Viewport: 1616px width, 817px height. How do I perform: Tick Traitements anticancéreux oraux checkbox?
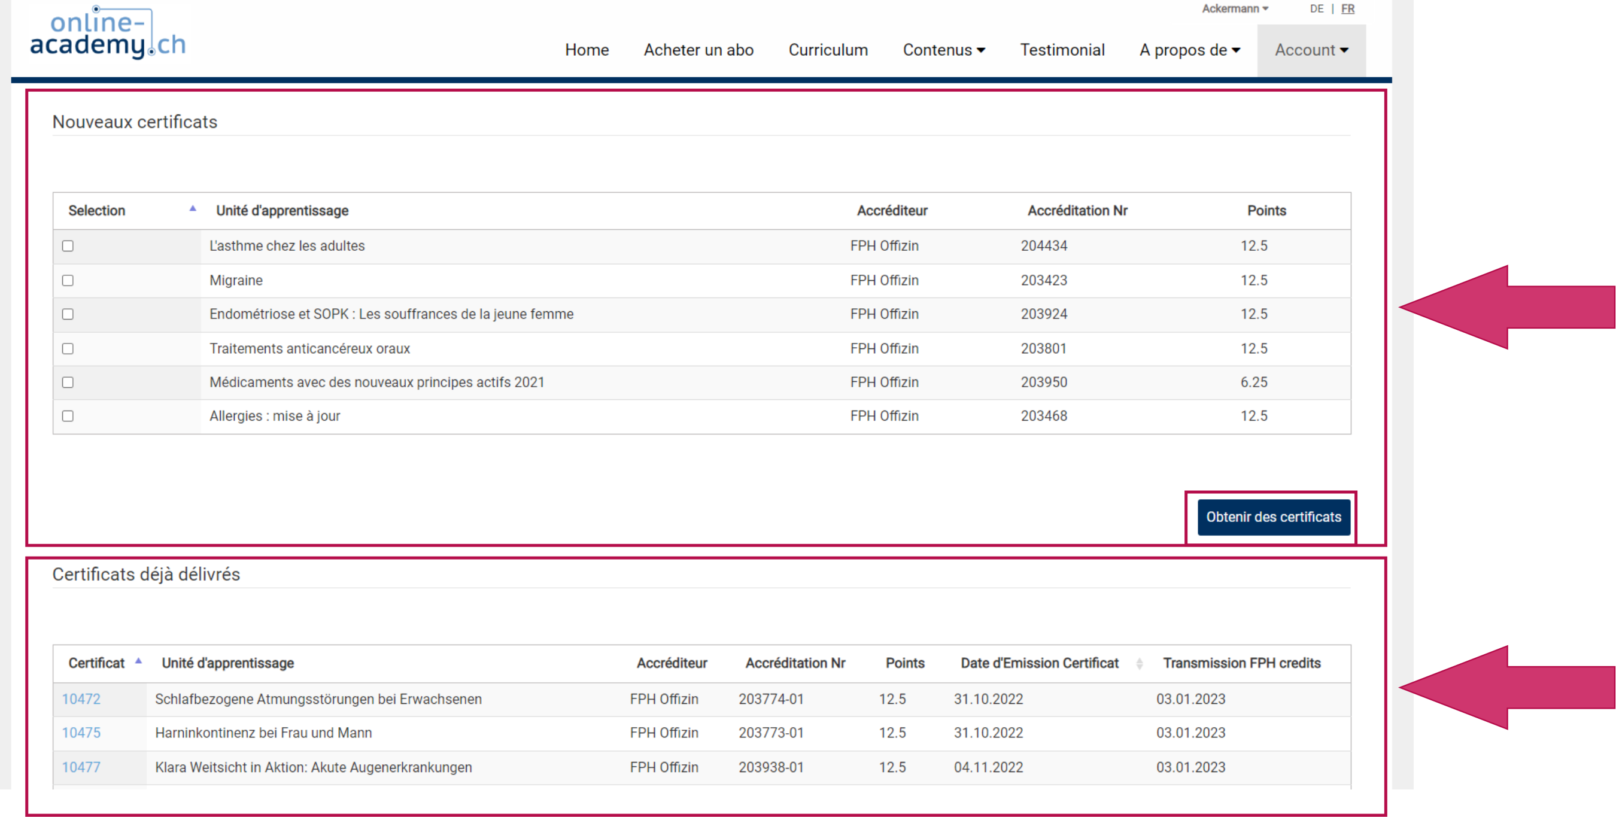tap(68, 349)
